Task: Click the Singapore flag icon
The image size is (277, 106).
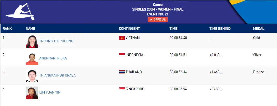Action: click(x=122, y=89)
